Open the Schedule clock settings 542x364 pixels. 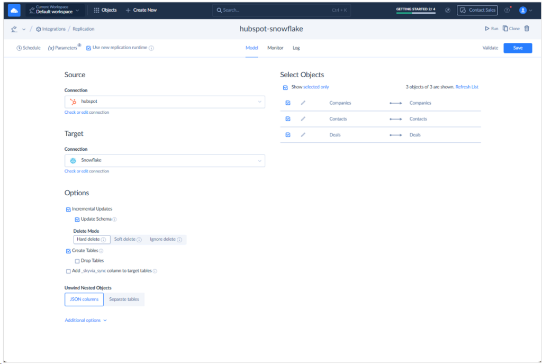(x=29, y=48)
